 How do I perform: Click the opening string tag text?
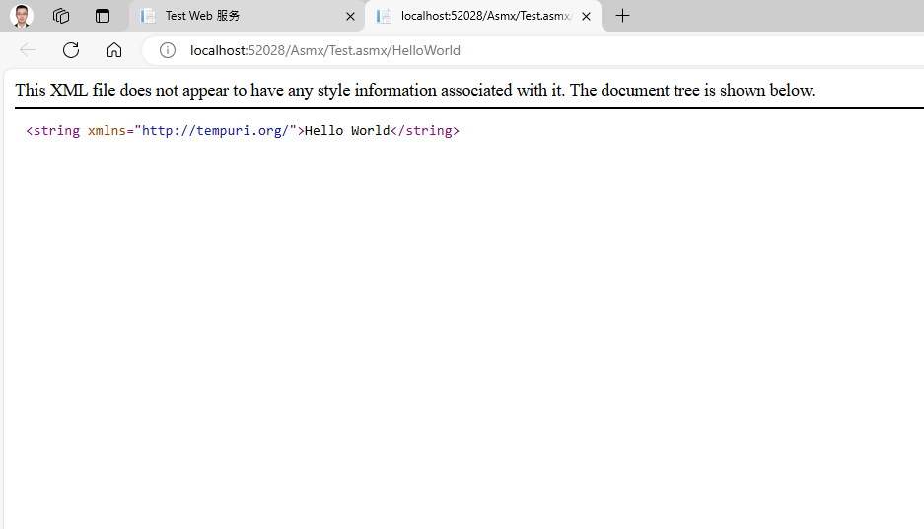pyautogui.click(x=53, y=131)
